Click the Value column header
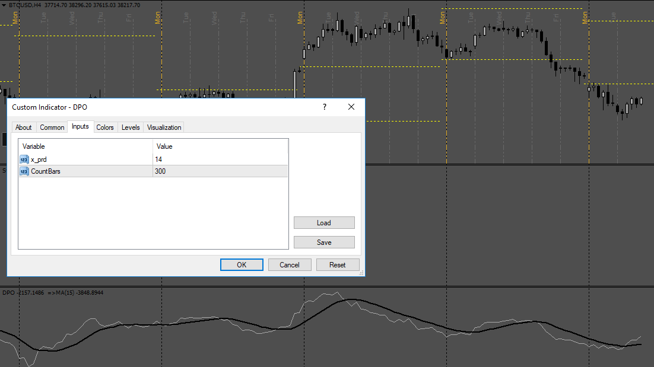 tap(220, 146)
